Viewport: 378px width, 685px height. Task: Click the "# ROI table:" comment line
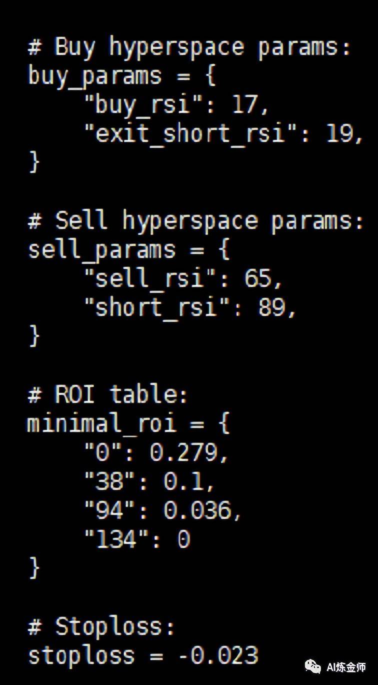(107, 395)
